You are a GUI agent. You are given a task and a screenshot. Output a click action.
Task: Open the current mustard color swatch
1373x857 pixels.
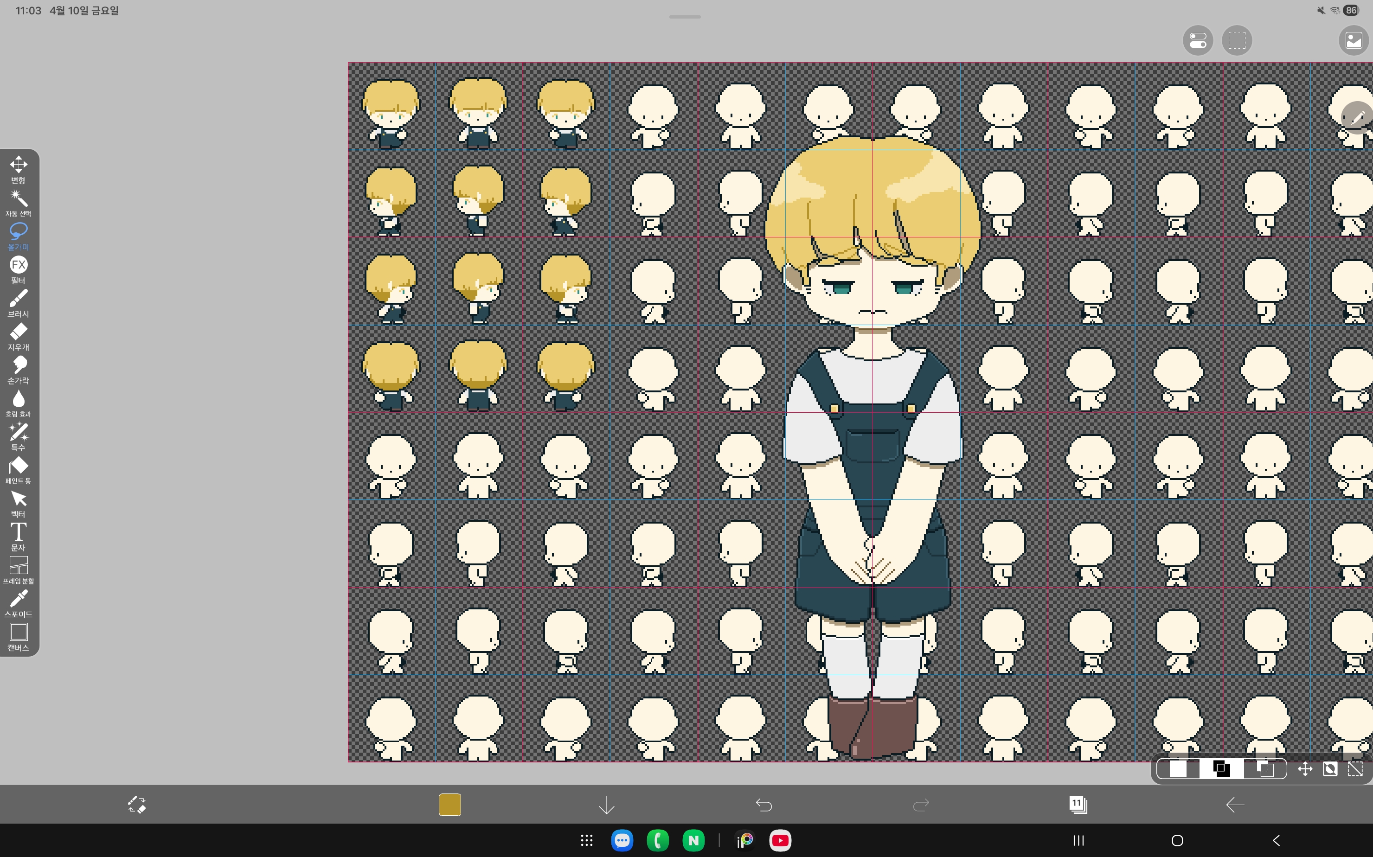coord(449,804)
